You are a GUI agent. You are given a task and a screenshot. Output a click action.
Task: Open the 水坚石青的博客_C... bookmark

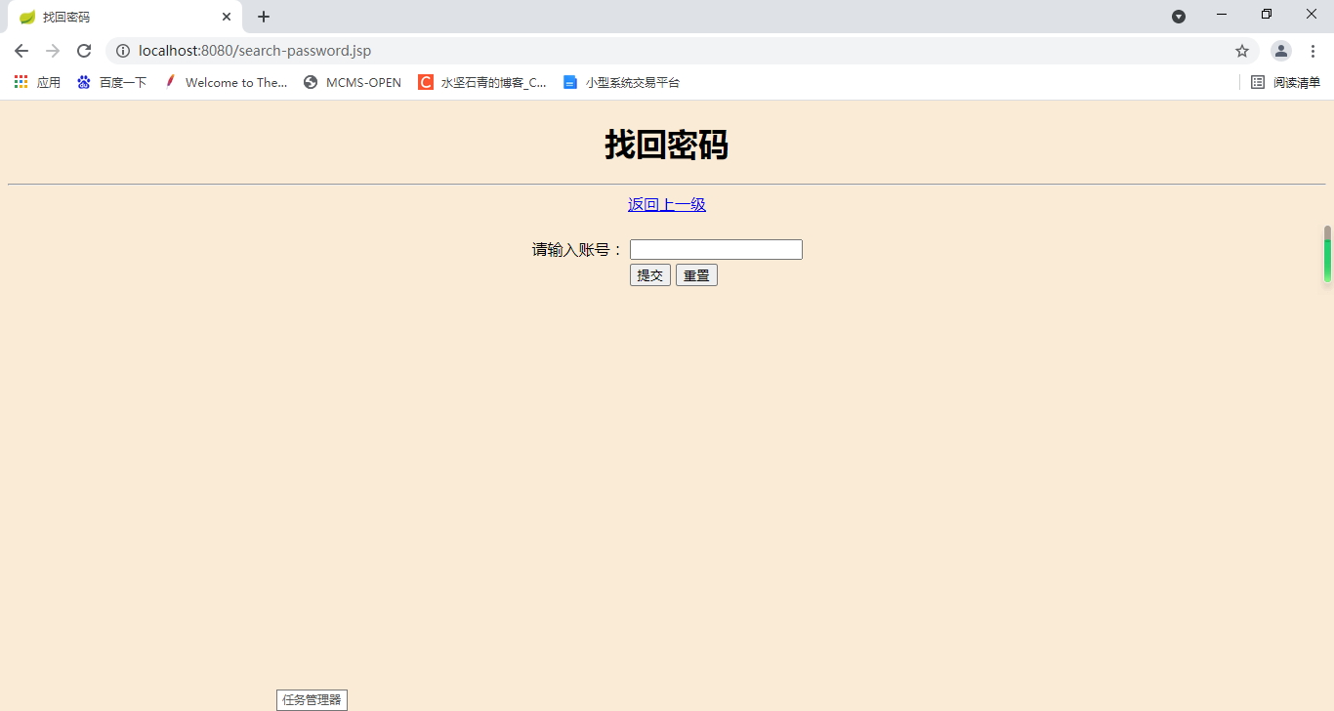point(483,82)
